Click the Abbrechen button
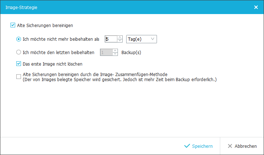The height and width of the screenshot is (155, 264). [x=242, y=146]
